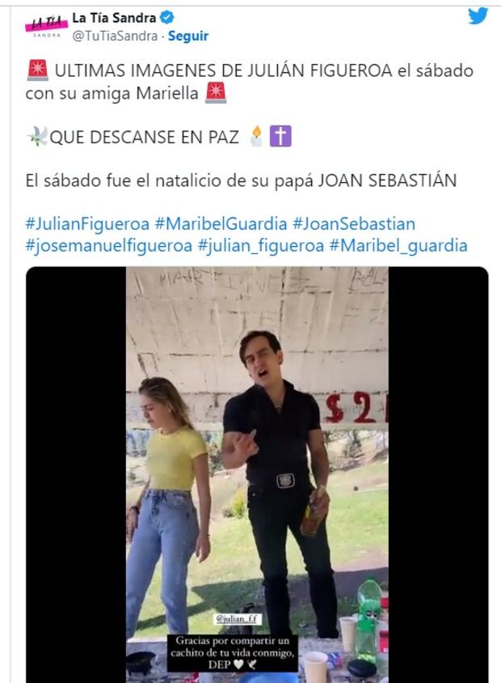The height and width of the screenshot is (683, 501).
Task: Click the blue verified badge
Action: click(167, 18)
